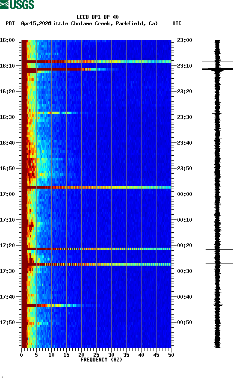Click the '50' frequency axis label

(x=171, y=355)
